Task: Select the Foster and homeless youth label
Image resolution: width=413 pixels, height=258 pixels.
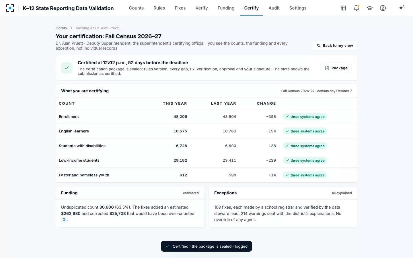Action: click(84, 175)
